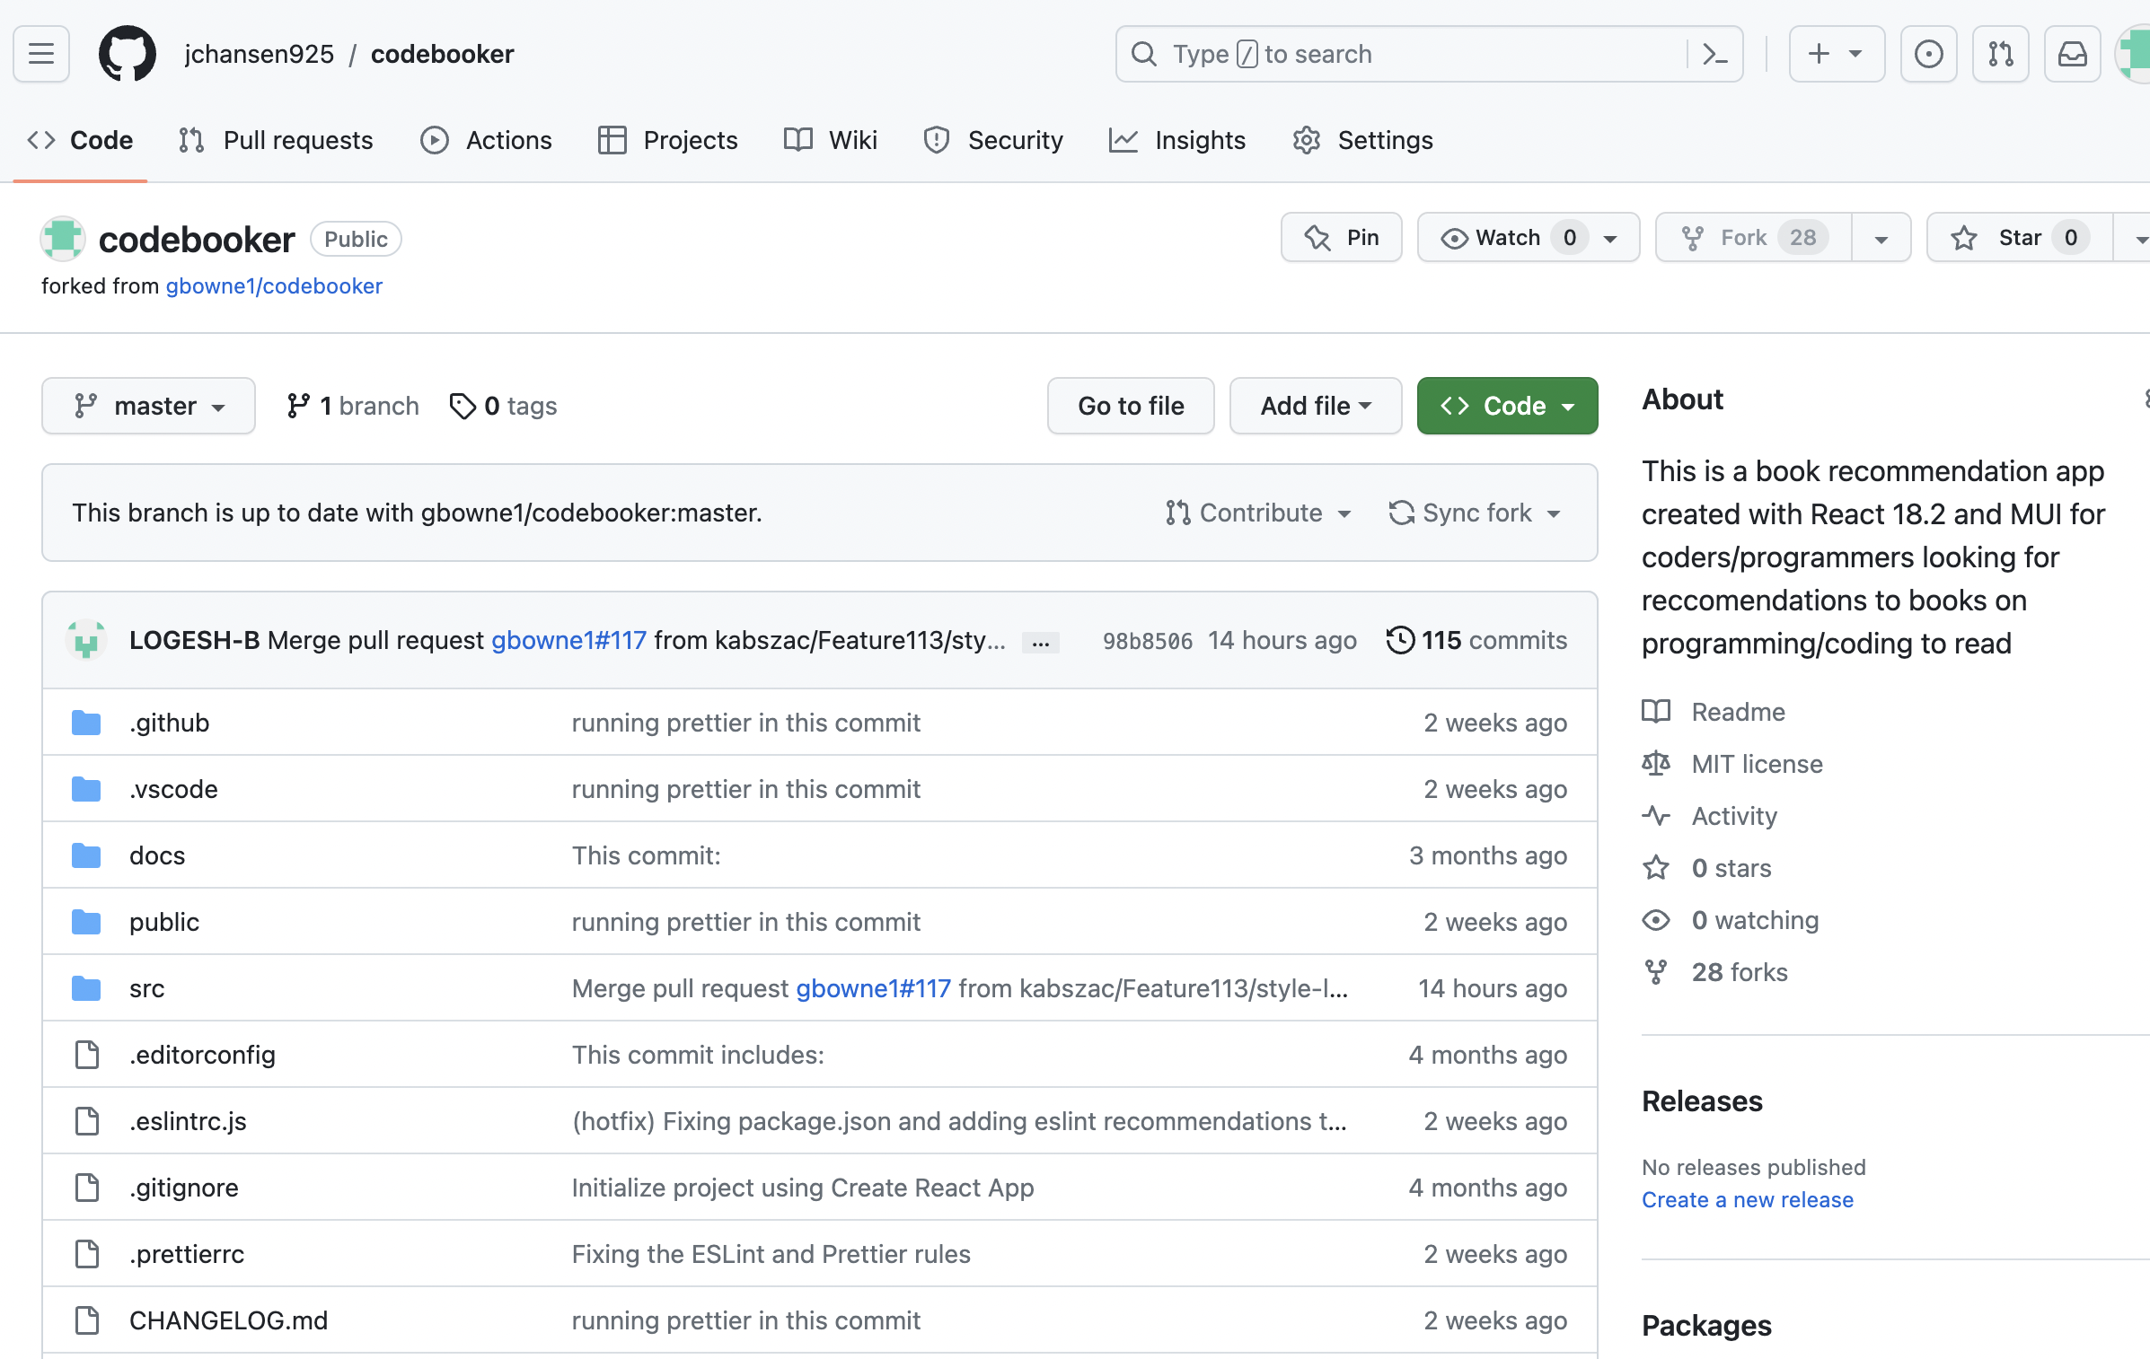Go to GitHub homepage via Octocat logo
Image resolution: width=2150 pixels, height=1359 pixels.
(x=127, y=54)
